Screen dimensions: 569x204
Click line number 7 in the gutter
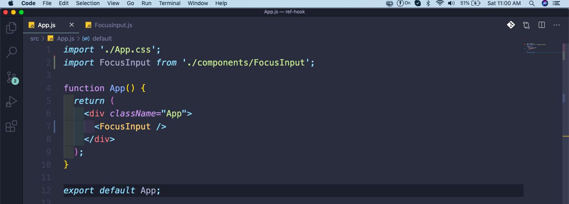[49, 126]
